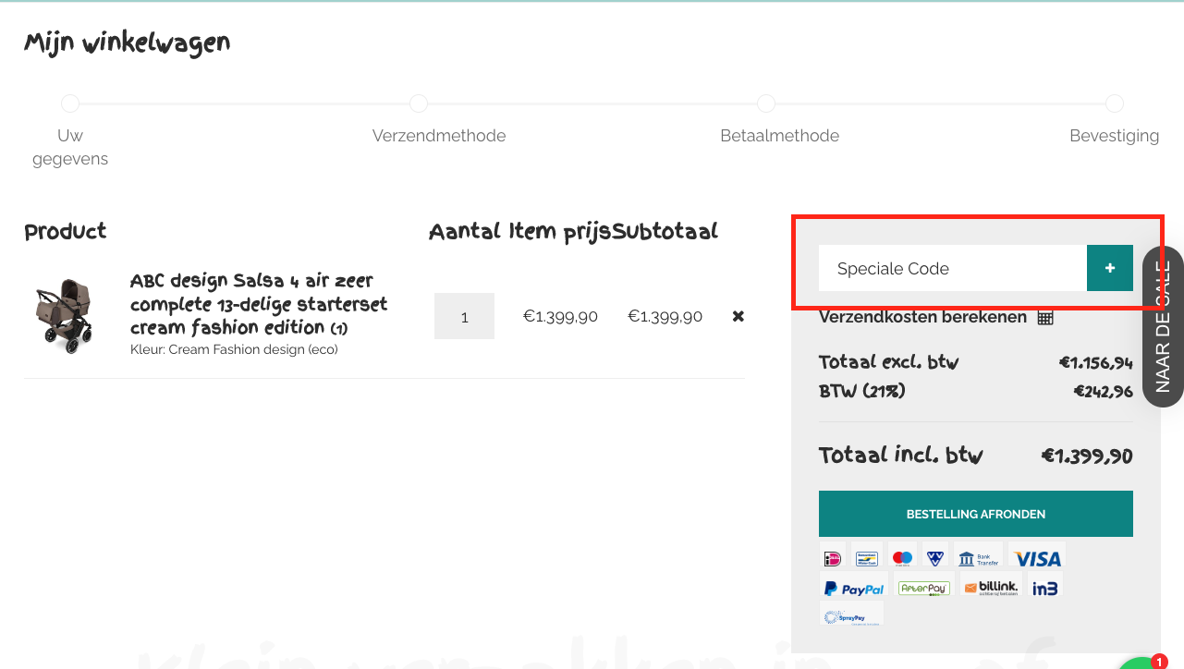Open the Naar de Sale side tab
Screen dimensions: 1184x669
click(1163, 326)
